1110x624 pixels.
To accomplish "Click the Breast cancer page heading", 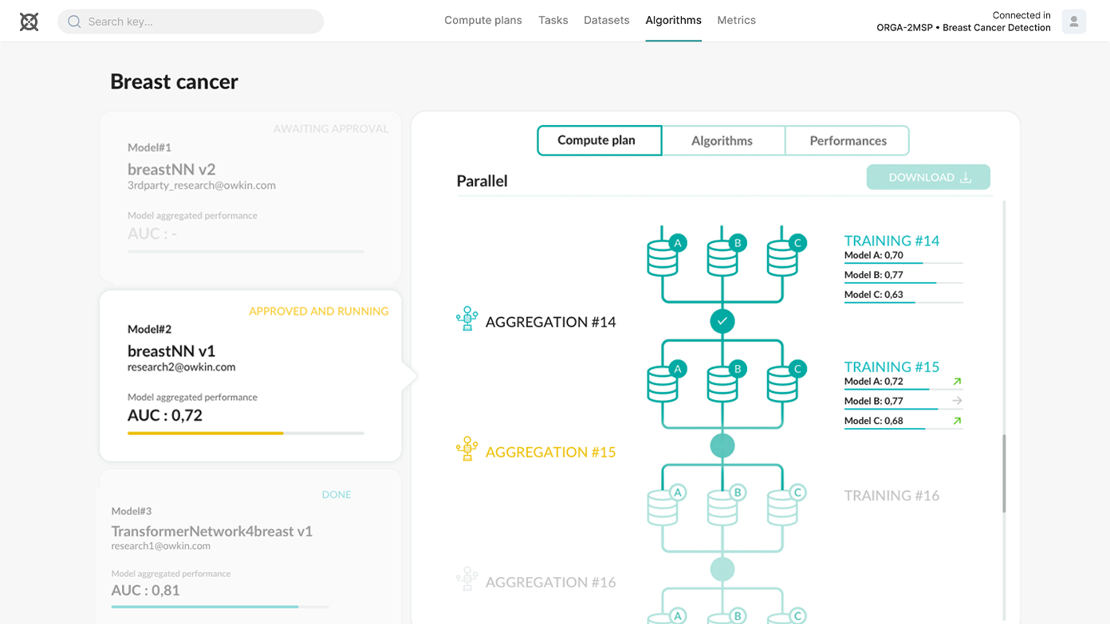I will [x=174, y=81].
